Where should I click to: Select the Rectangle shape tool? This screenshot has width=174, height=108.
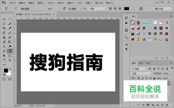click(10, 56)
